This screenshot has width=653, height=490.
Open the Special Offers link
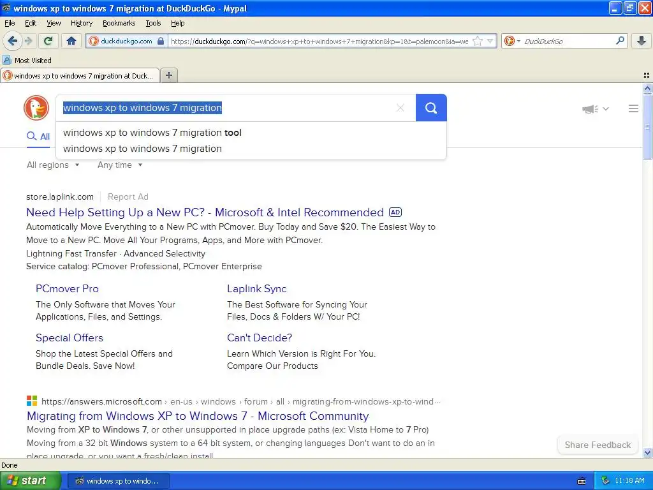pos(69,338)
